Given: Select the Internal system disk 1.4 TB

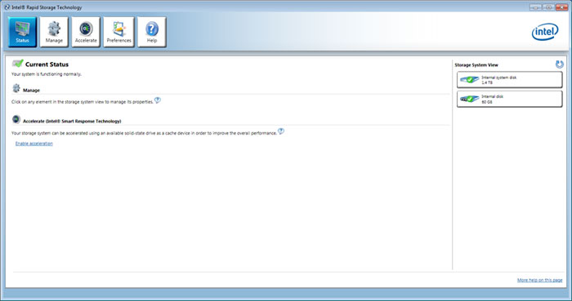Looking at the screenshot, I should (x=509, y=80).
